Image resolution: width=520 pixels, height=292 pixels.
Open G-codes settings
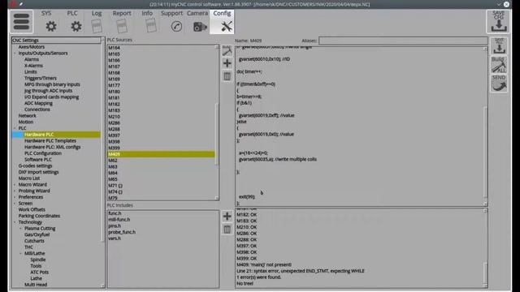[x=35, y=165]
